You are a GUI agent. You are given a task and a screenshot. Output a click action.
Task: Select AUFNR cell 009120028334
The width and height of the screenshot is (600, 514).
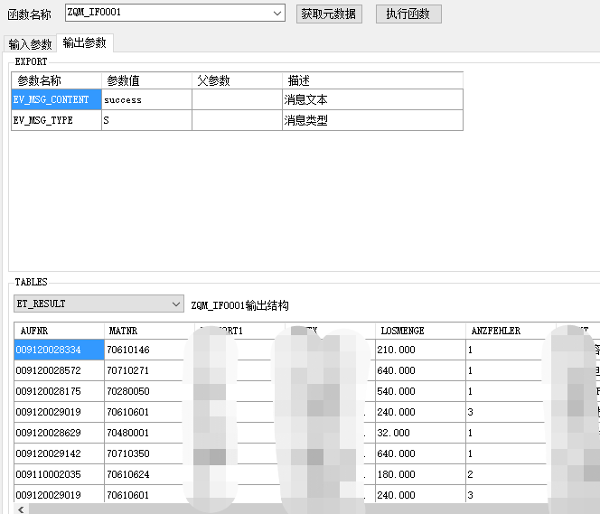(x=59, y=350)
